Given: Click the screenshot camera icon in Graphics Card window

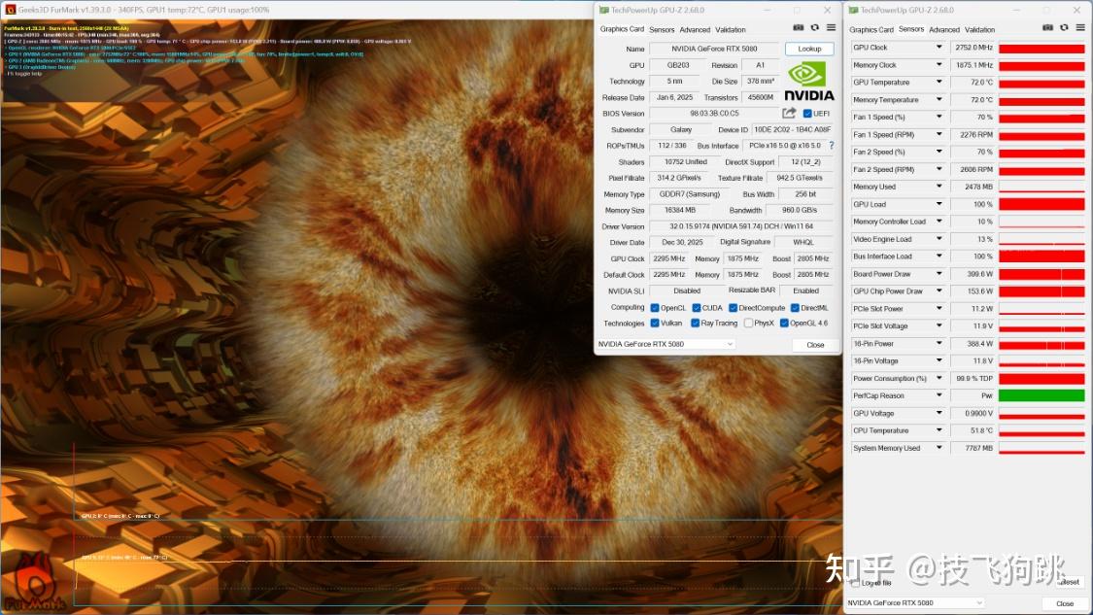Looking at the screenshot, I should 799,28.
